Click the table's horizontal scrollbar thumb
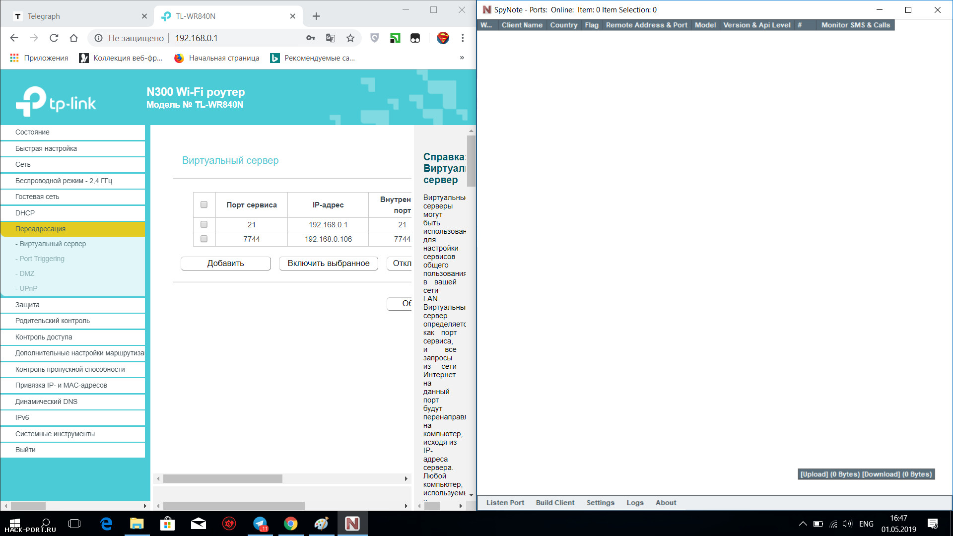Image resolution: width=953 pixels, height=536 pixels. click(223, 479)
